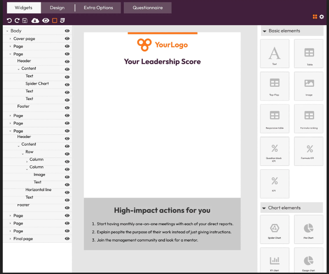This screenshot has width=329, height=274.
Task: Hide the Header element in the tree
Action: [x=67, y=61]
